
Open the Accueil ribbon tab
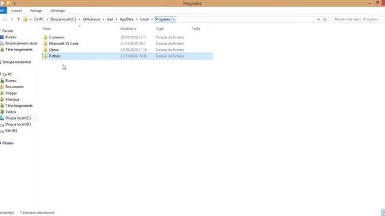coord(16,11)
